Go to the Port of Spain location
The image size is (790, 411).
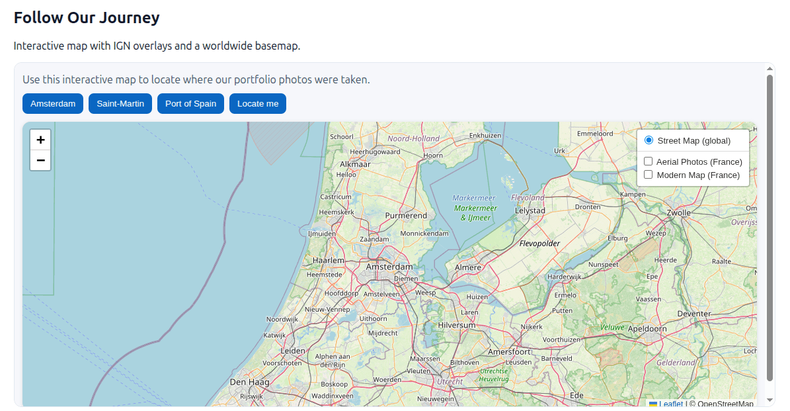190,103
